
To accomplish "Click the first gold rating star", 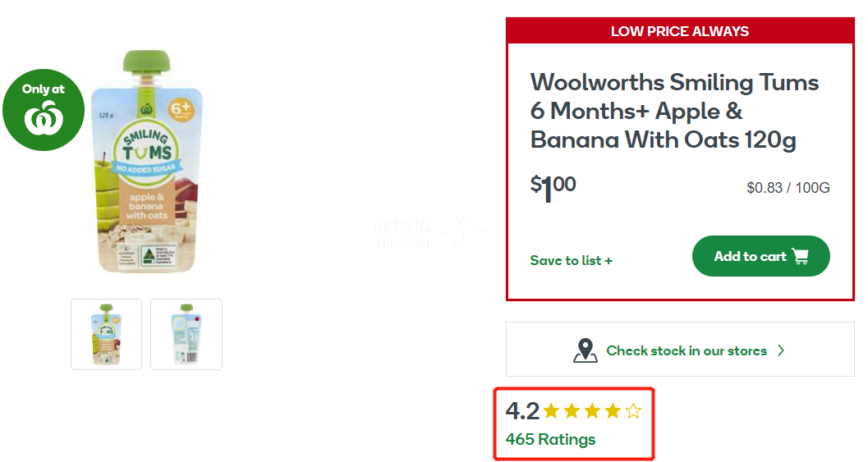I will (551, 411).
